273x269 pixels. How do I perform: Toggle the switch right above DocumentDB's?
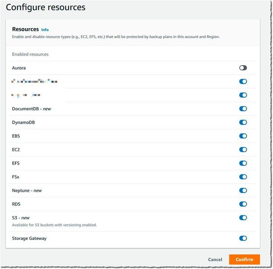coord(243,95)
